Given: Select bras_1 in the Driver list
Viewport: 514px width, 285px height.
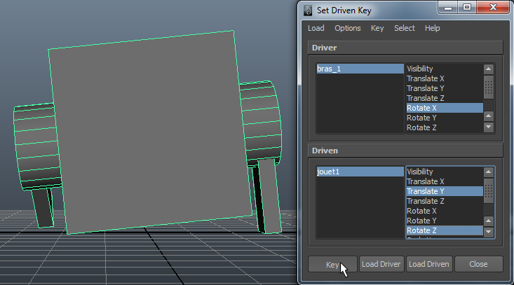Looking at the screenshot, I should (360, 69).
